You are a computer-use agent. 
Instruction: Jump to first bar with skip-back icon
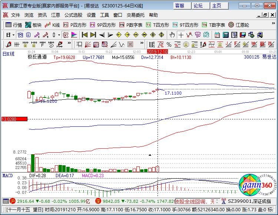coord(85,35)
